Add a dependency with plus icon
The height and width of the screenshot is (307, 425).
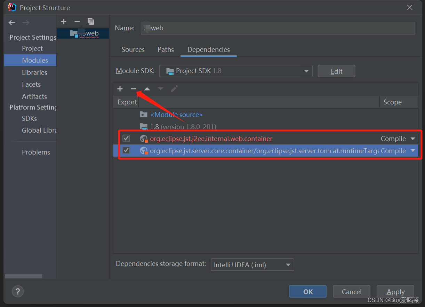point(120,89)
